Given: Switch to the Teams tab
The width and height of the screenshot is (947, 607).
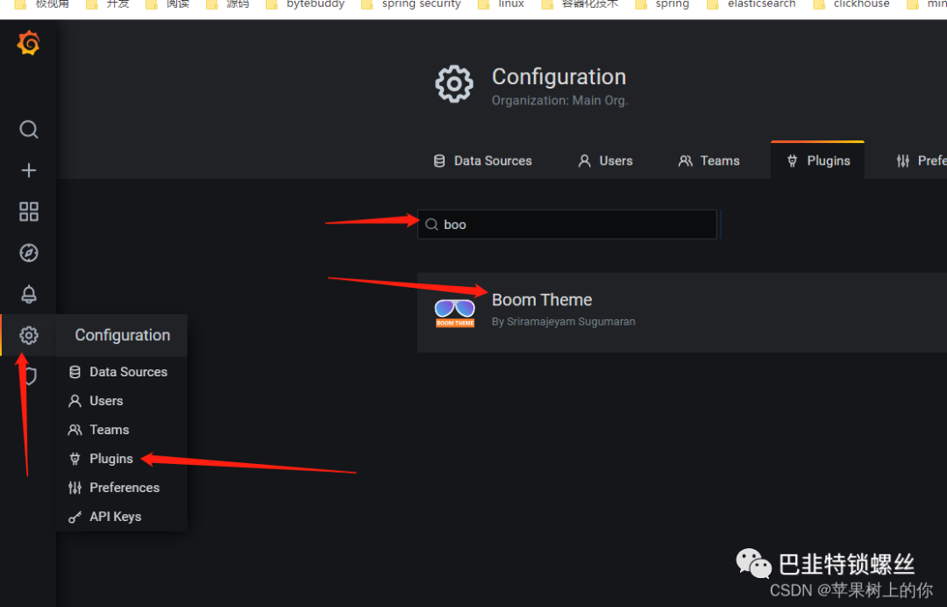Looking at the screenshot, I should [709, 161].
